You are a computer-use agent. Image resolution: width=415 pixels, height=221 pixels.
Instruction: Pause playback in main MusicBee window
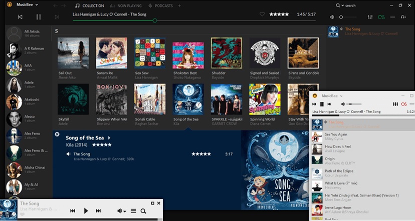click(39, 17)
